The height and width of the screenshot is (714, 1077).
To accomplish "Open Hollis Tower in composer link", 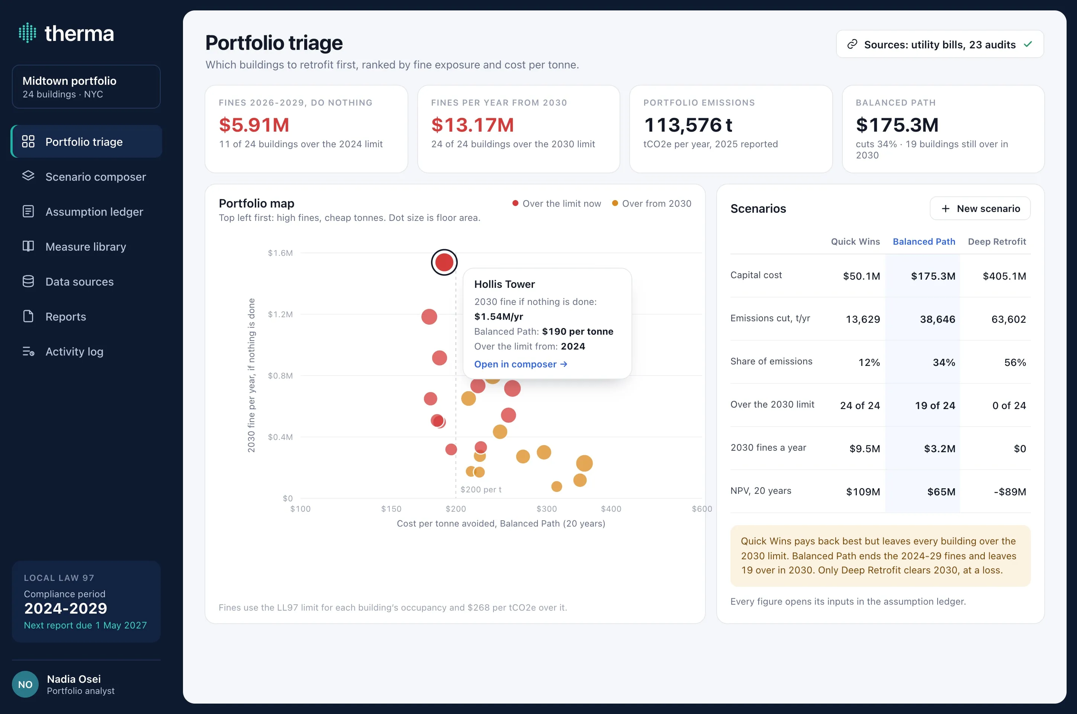I will [x=521, y=364].
